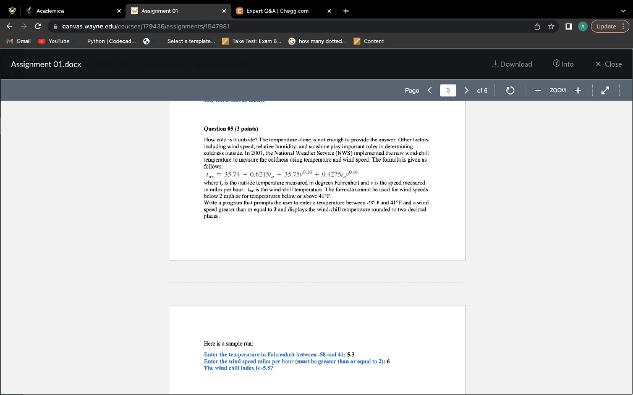Select the Assignment 01 tab
The width and height of the screenshot is (633, 395).
pyautogui.click(x=178, y=11)
